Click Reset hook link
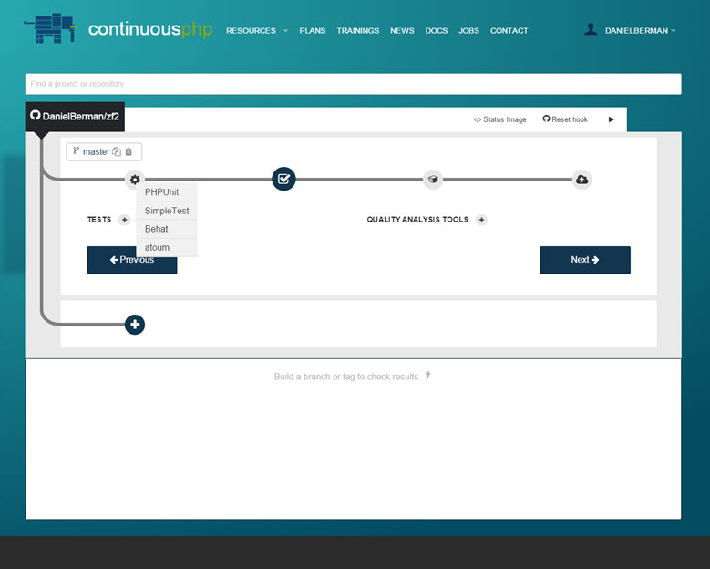 [565, 119]
